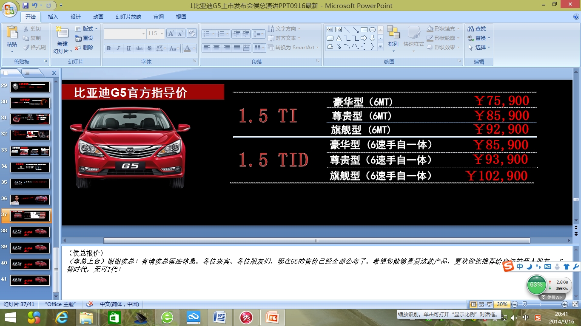This screenshot has height=326, width=581.
Task: Switch to the 审阅 ribbon tab
Action: (159, 17)
